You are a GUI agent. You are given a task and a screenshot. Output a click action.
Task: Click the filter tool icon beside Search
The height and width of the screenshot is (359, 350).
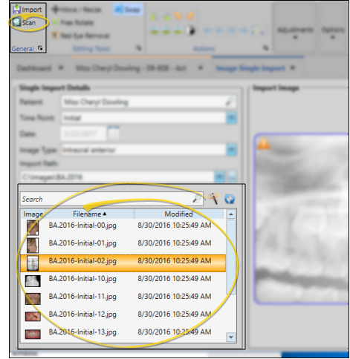click(x=213, y=198)
